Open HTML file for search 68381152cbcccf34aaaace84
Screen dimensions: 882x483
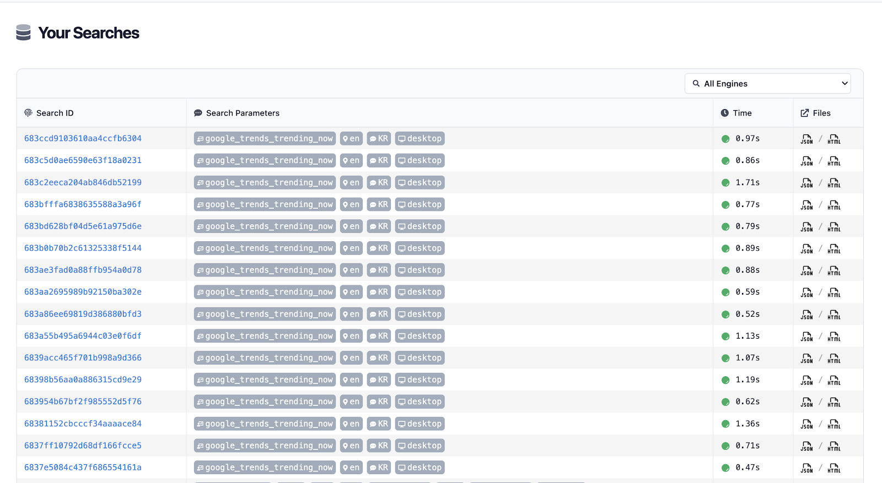pos(834,424)
